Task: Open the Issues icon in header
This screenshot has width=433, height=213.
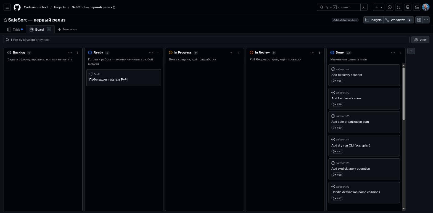Action: (x=390, y=7)
